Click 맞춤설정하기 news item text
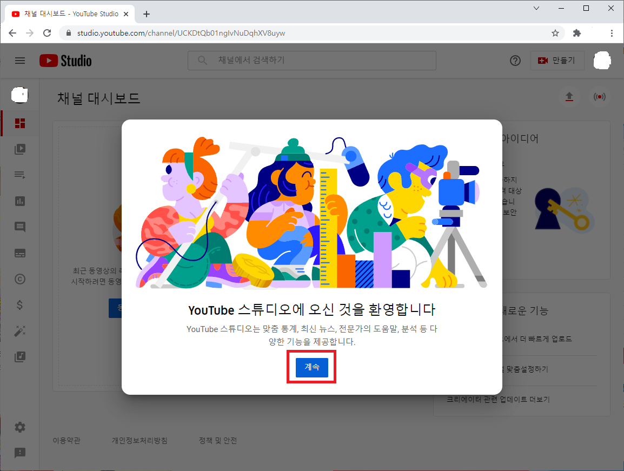This screenshot has width=624, height=471. [x=527, y=369]
